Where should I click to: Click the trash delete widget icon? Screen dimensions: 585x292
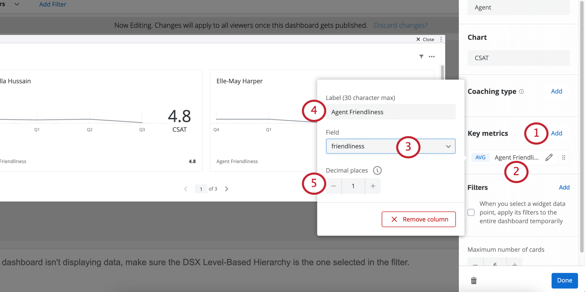tap(474, 281)
